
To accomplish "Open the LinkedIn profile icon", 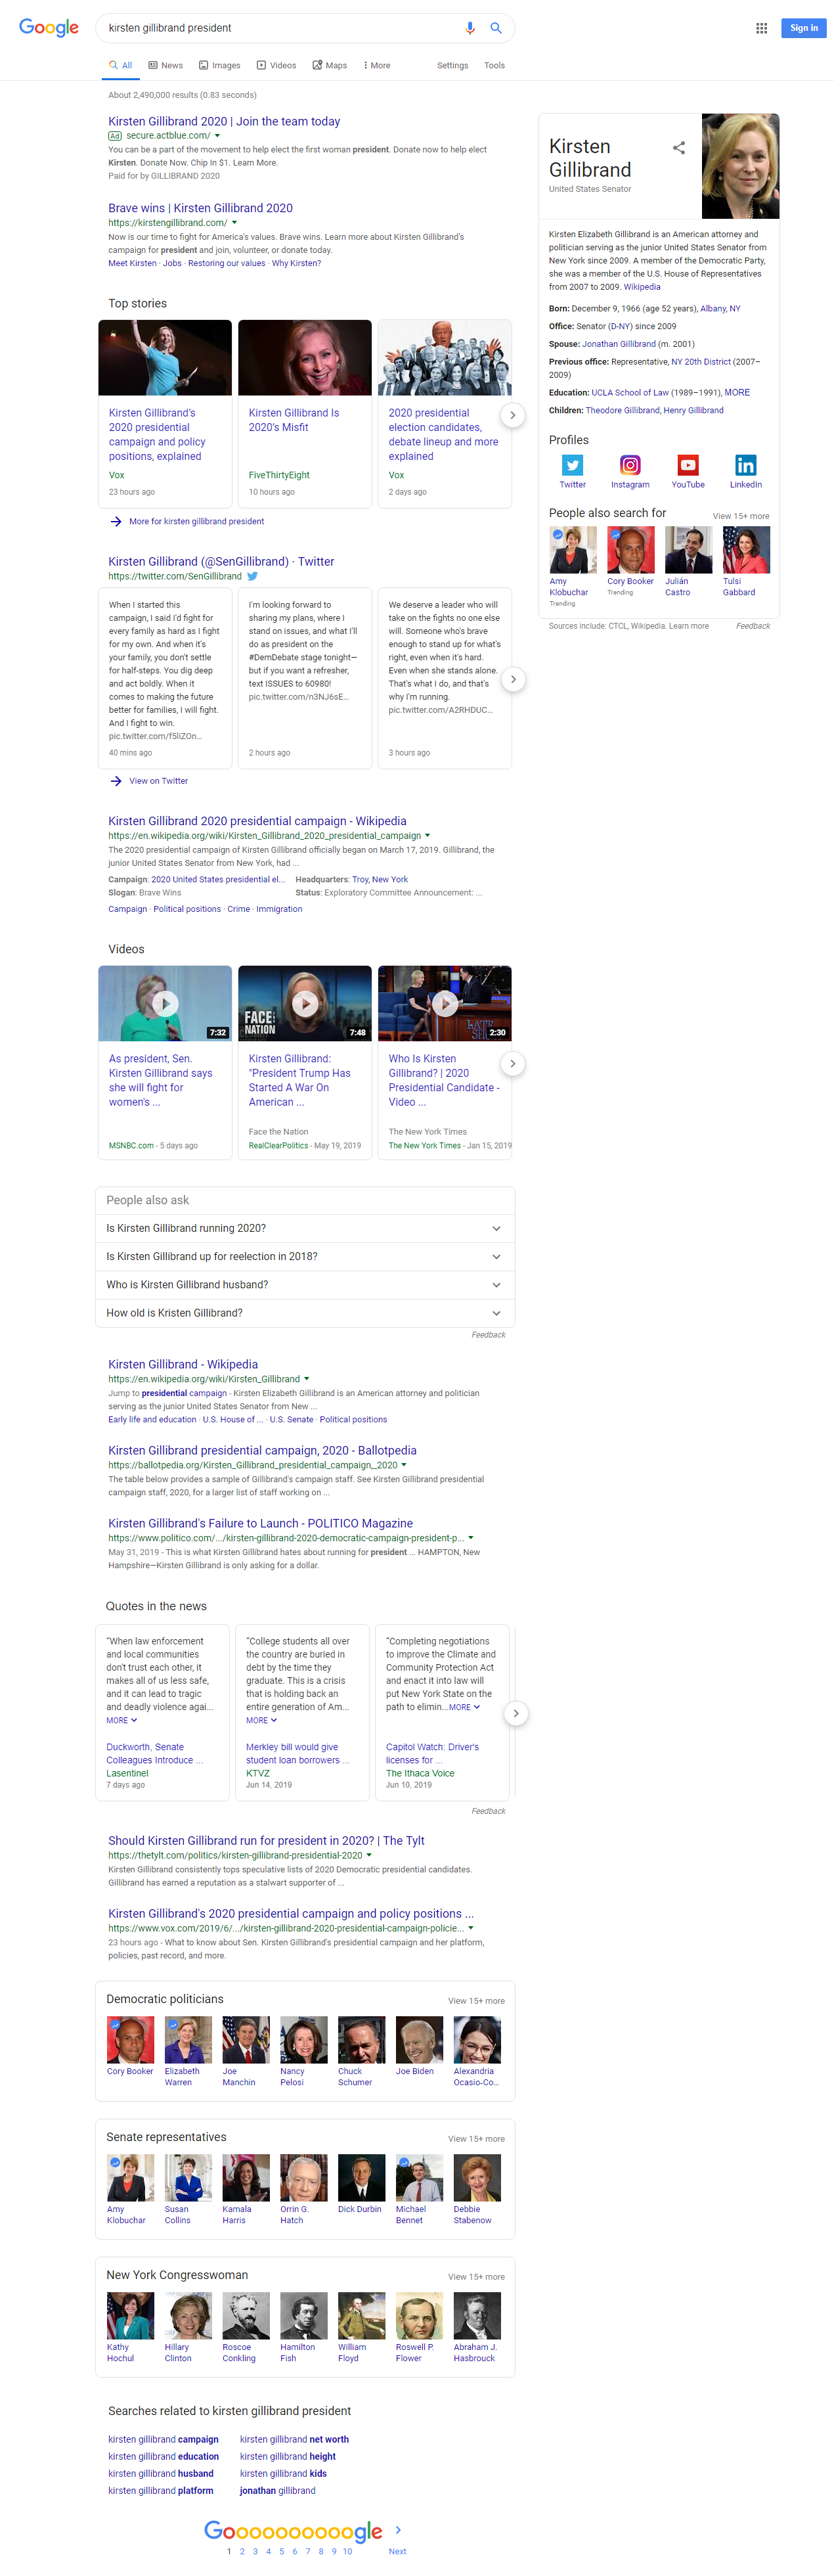I will [x=746, y=465].
